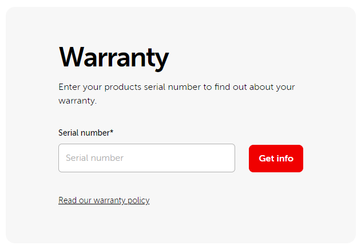Click the label above the serial field

coord(86,133)
